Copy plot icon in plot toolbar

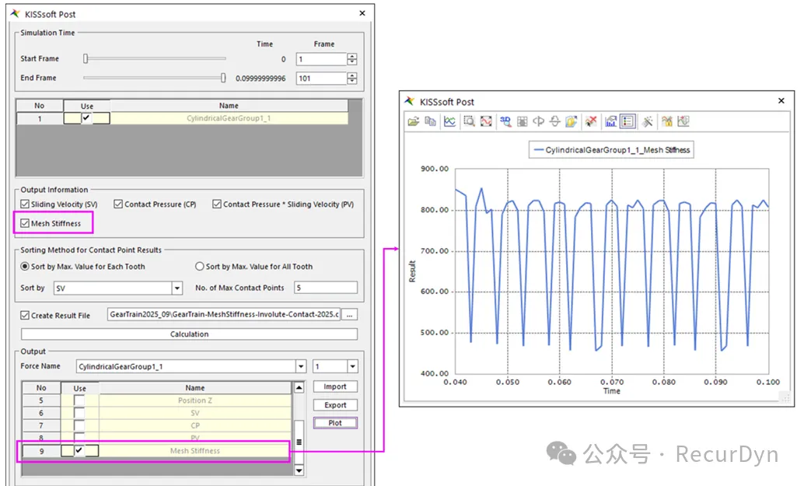430,121
